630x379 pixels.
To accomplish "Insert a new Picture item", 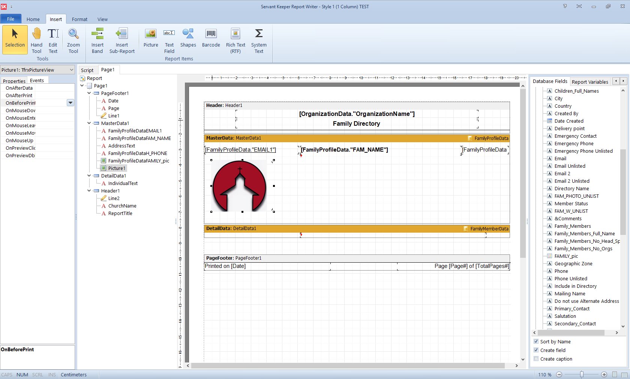I will (150, 39).
